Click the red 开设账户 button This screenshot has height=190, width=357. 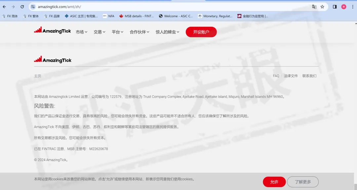coord(201,32)
